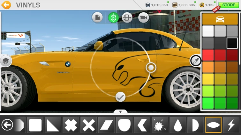
Task: Toggle the green mirror symmetry button
Action: coord(113,17)
